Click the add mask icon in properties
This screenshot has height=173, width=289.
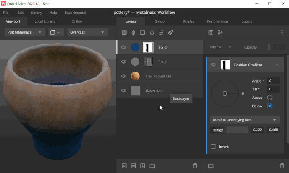[211, 32]
